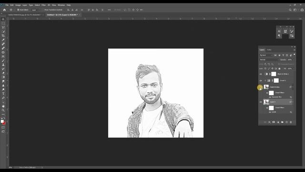This screenshot has width=305, height=172.
Task: Open the Kind filter dropdown in Layers
Action: coord(266,55)
